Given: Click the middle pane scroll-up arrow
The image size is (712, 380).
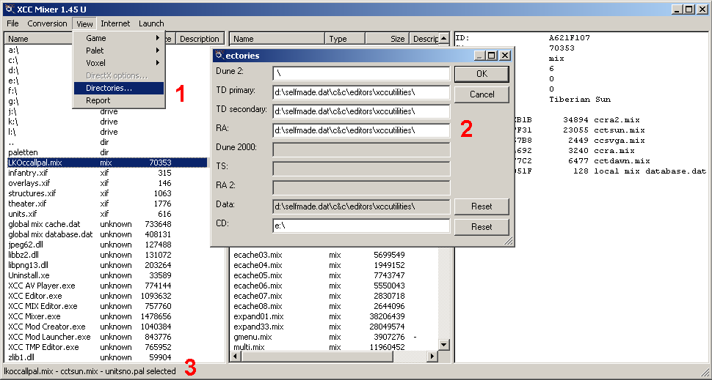Looking at the screenshot, I should 443,38.
